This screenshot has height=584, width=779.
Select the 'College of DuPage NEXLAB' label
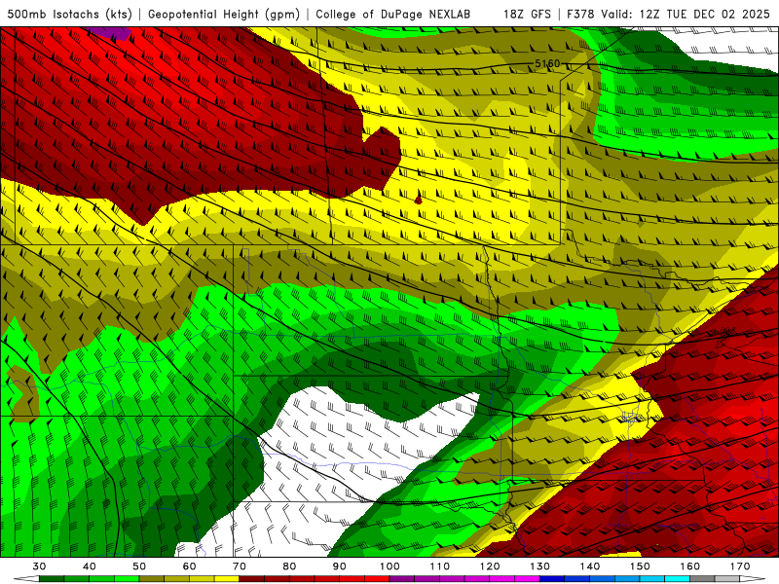click(393, 14)
